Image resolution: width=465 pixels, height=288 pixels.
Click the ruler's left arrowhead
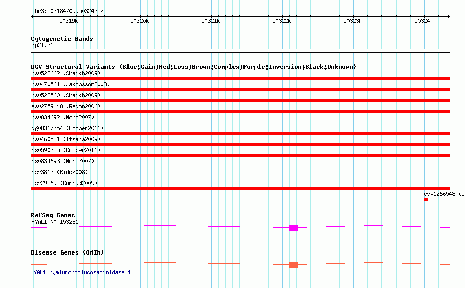pyautogui.click(x=32, y=16)
